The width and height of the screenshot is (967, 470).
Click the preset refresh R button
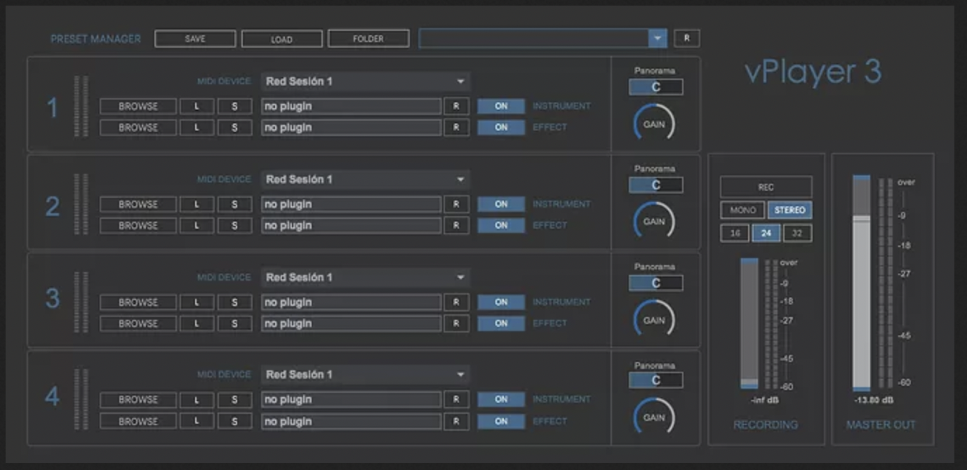tap(686, 38)
